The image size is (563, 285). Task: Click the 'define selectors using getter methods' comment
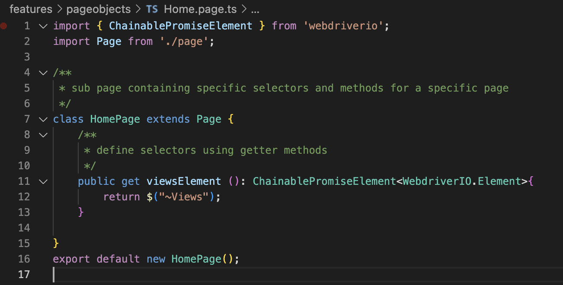212,150
